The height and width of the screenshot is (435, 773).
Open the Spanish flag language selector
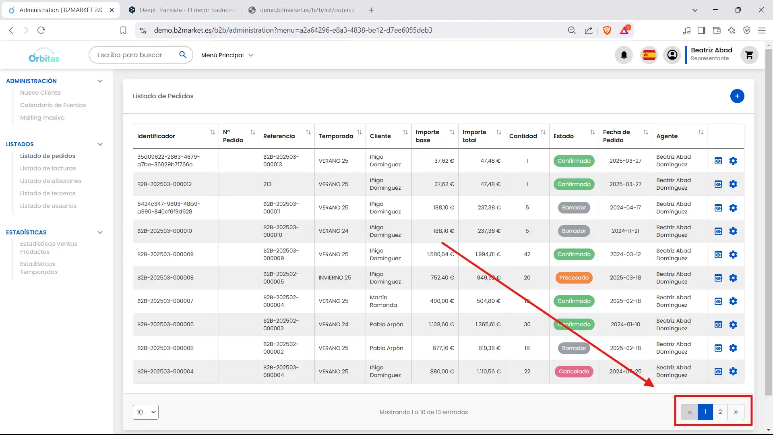pyautogui.click(x=649, y=55)
